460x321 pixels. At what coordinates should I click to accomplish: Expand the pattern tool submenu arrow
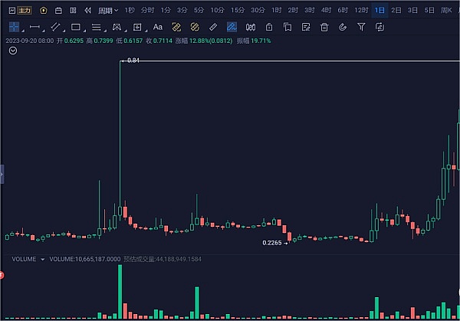126,31
